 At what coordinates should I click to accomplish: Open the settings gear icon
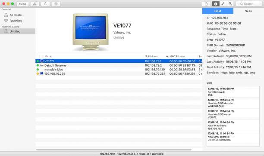230,4
